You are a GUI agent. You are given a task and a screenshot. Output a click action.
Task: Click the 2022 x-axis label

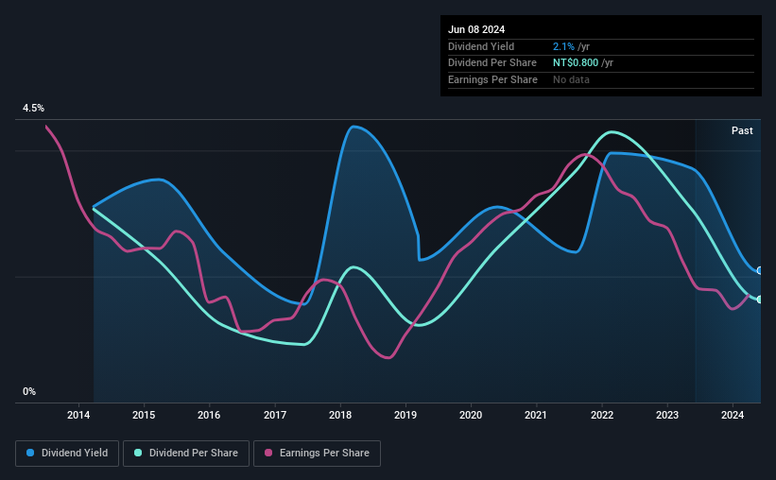(x=602, y=415)
